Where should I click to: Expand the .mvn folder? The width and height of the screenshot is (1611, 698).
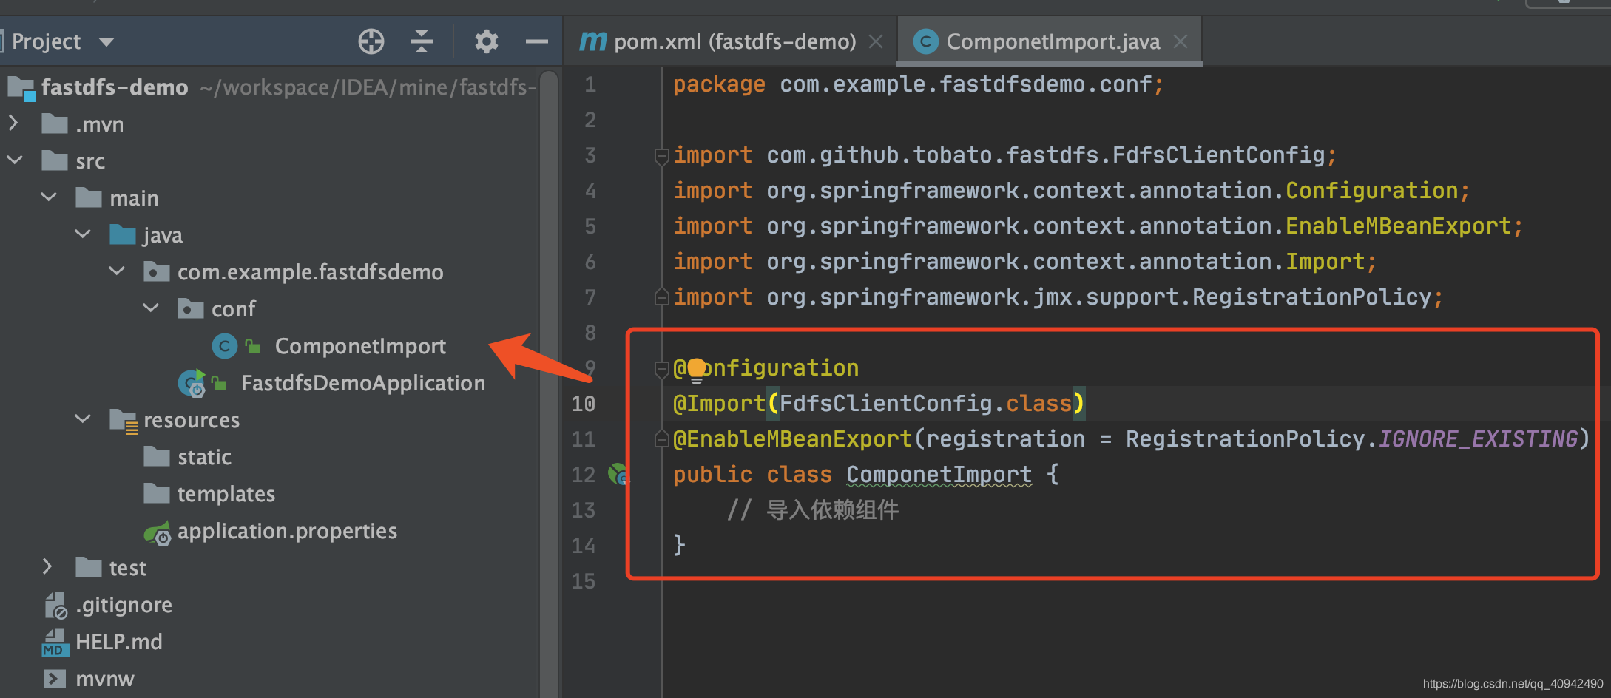click(13, 123)
